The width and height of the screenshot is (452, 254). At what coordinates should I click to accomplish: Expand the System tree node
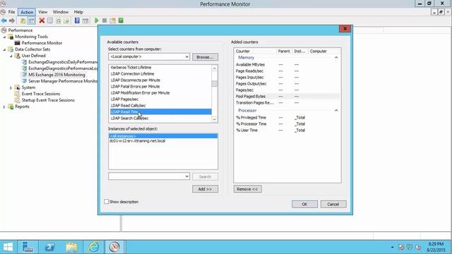(x=11, y=87)
